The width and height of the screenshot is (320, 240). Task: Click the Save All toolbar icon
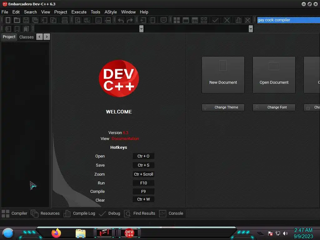click(35, 20)
